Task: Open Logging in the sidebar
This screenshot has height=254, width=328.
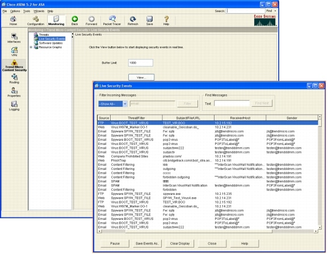Action: coord(14,106)
